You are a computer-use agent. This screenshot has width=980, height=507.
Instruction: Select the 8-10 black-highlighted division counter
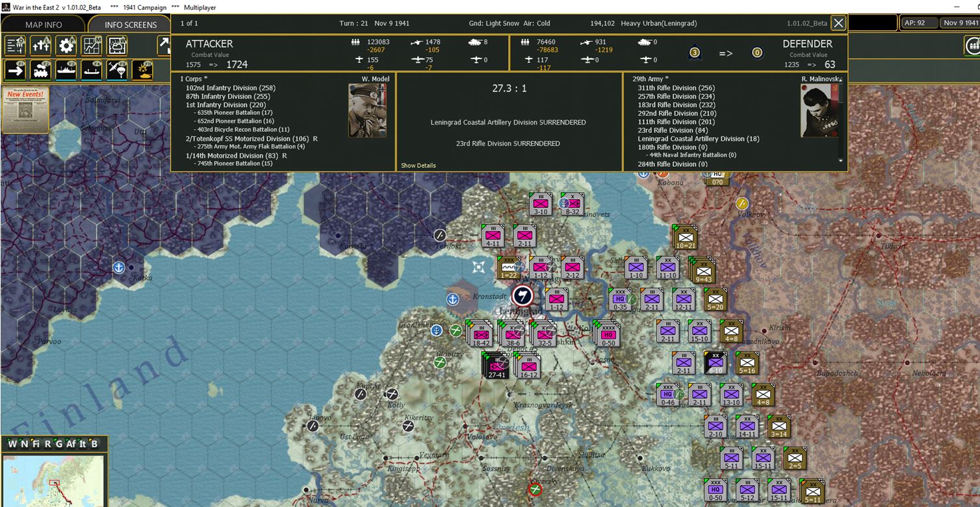716,363
